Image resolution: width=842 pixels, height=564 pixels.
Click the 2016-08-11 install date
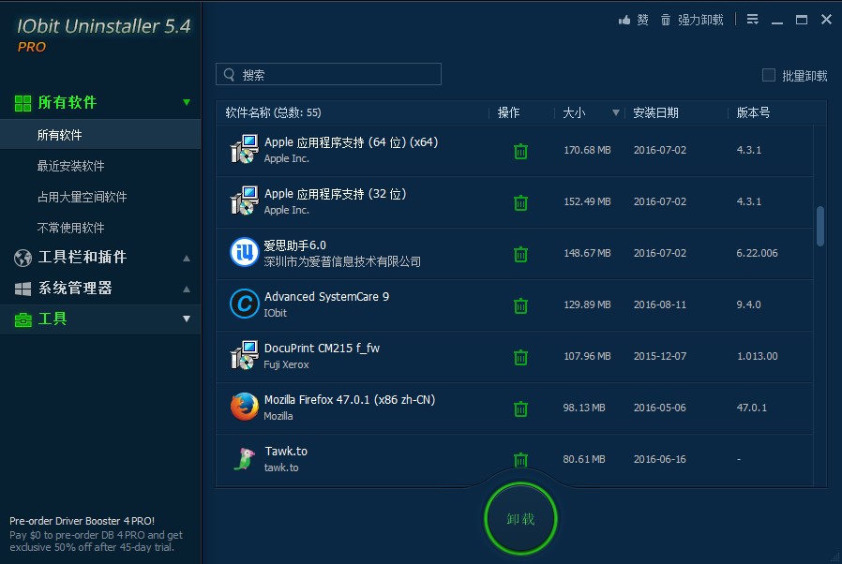pyautogui.click(x=660, y=304)
